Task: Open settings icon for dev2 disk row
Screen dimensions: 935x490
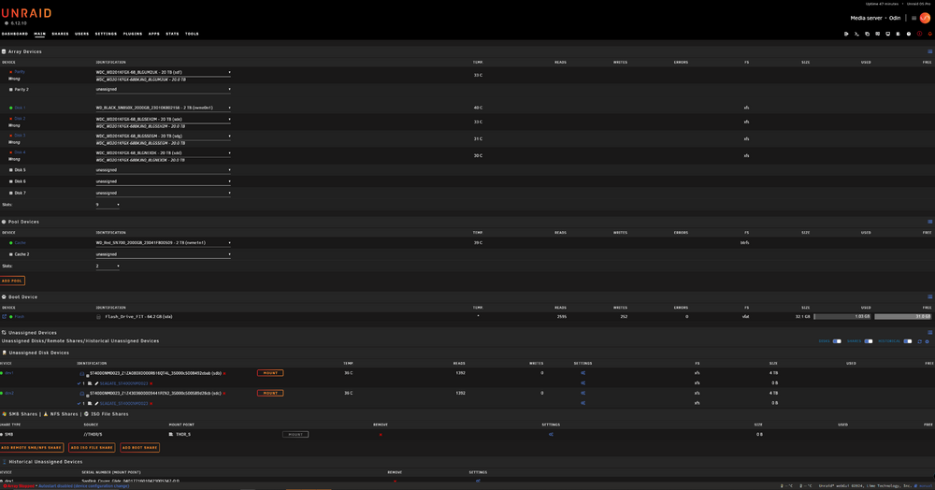Action: click(583, 394)
